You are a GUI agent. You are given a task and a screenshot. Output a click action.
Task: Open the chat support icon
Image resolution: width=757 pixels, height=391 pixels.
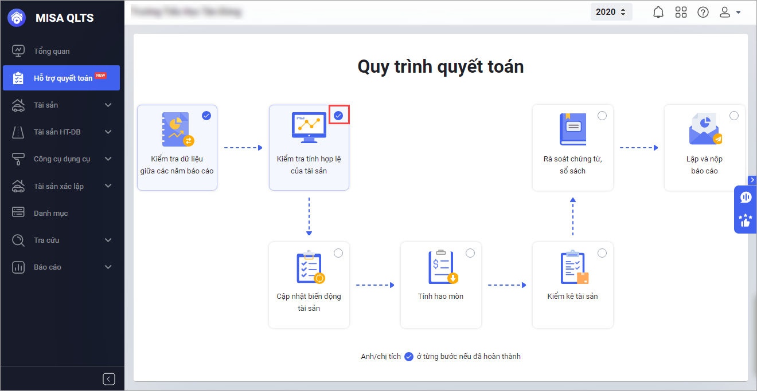pos(746,198)
